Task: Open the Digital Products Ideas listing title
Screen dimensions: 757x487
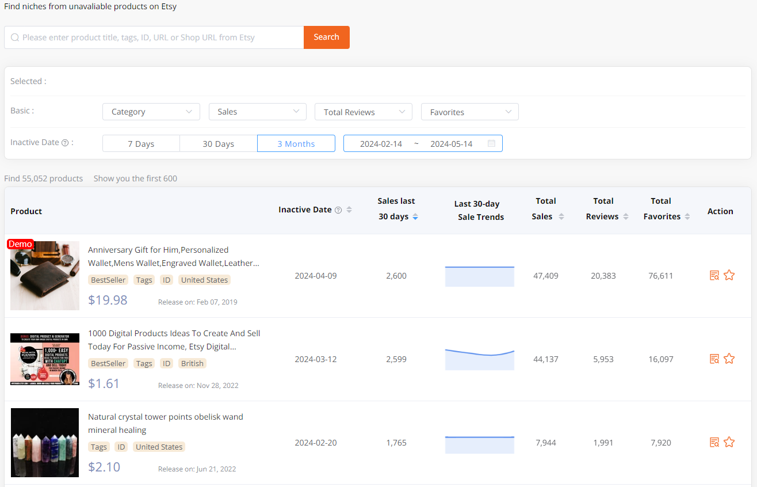Action: [x=174, y=340]
